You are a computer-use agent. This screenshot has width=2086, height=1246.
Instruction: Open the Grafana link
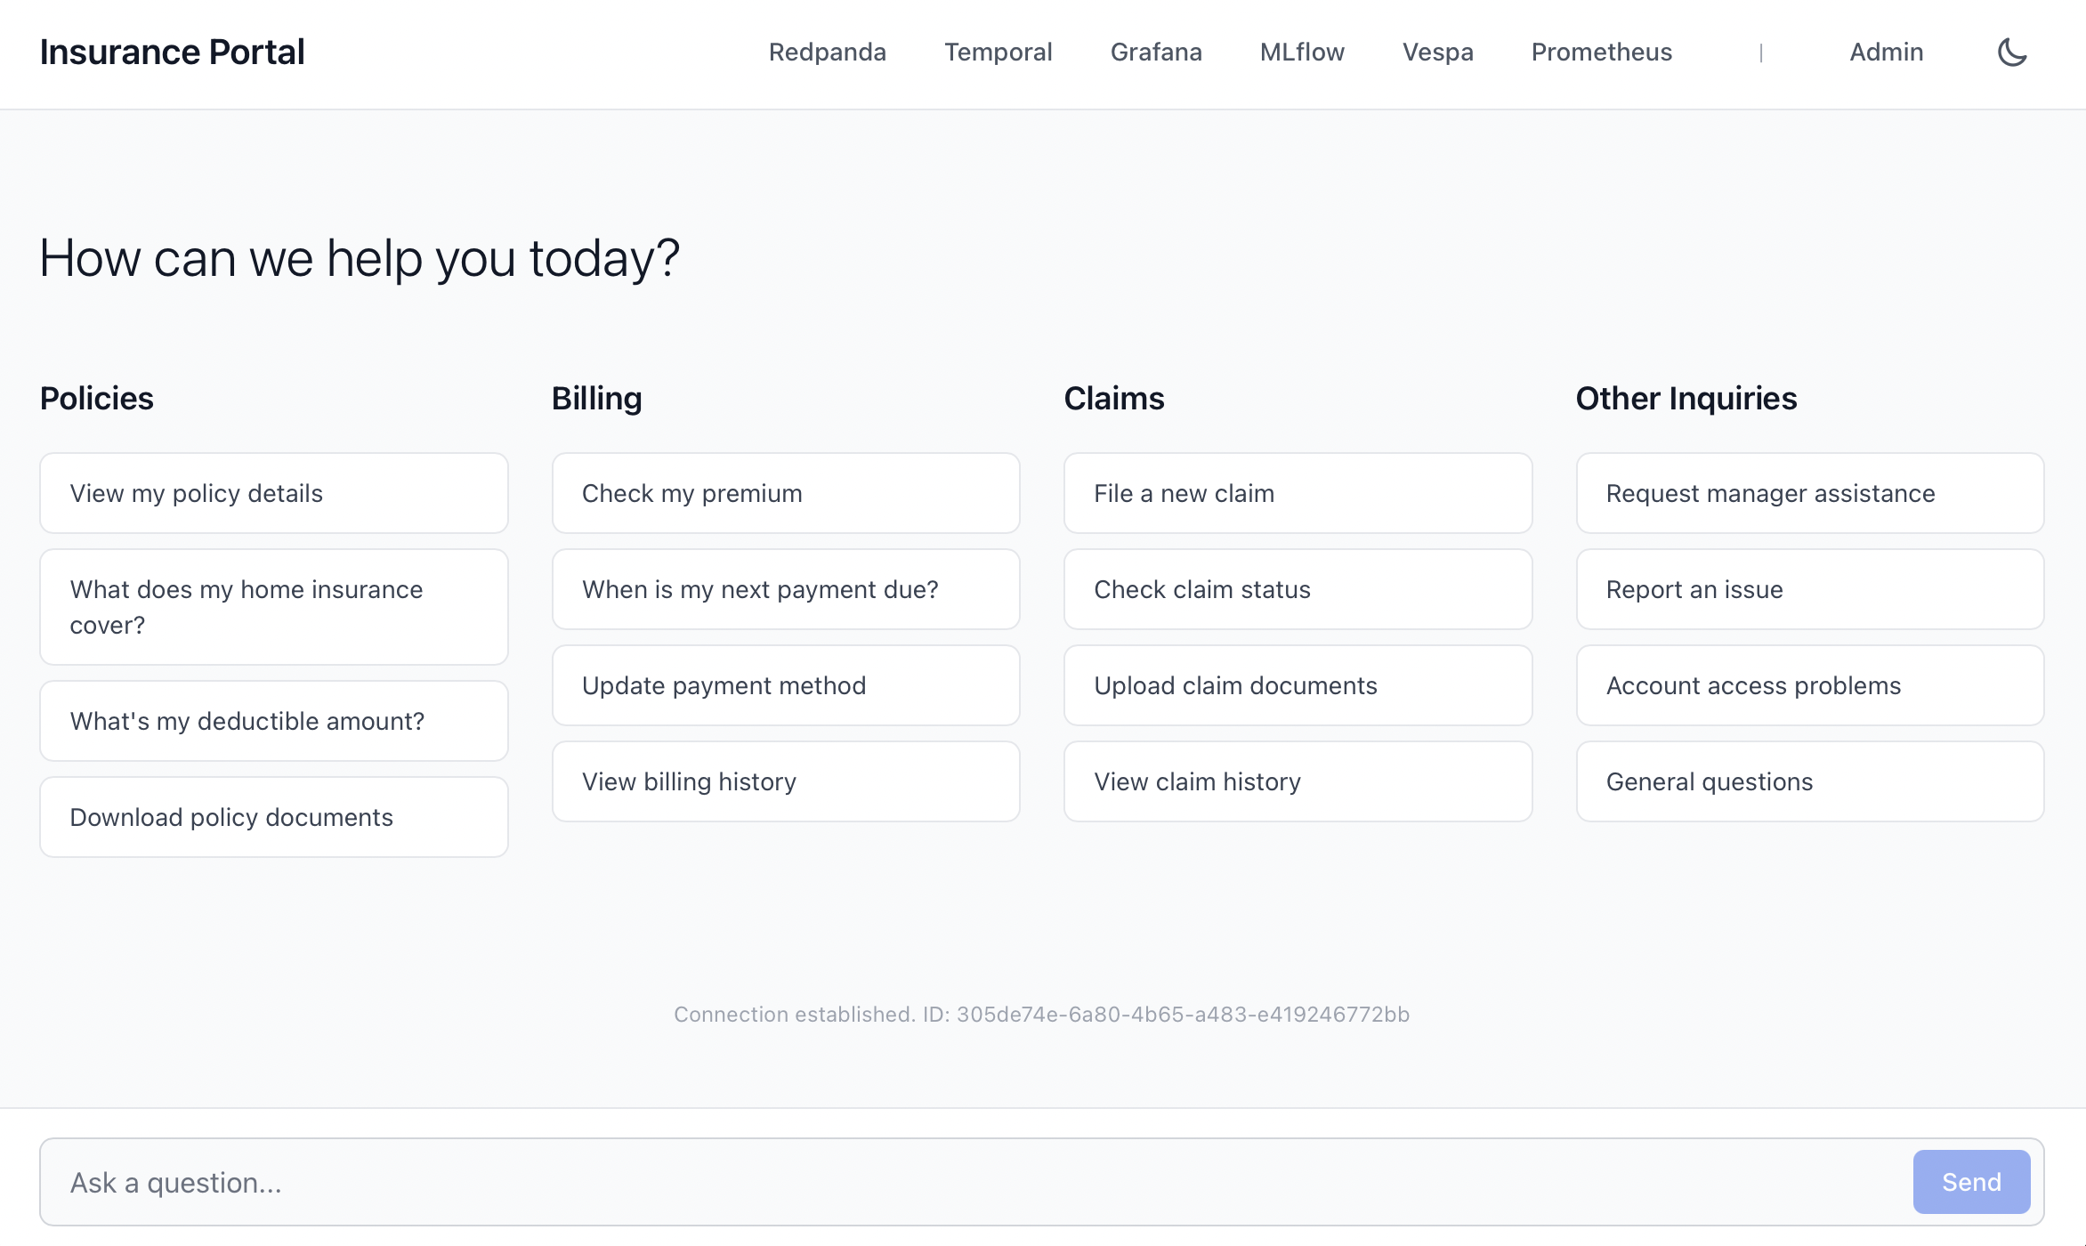(1156, 53)
